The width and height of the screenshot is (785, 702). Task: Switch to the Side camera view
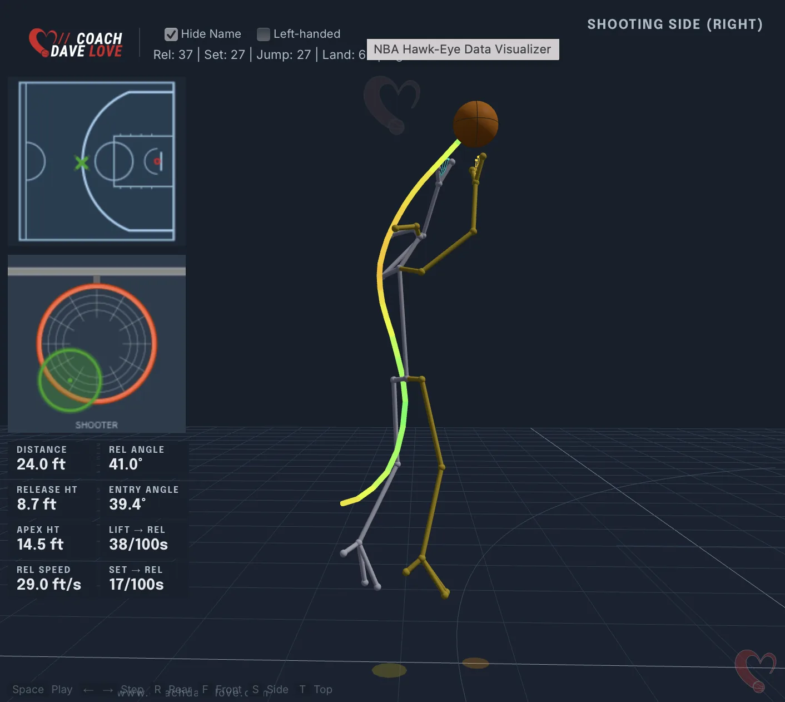277,689
